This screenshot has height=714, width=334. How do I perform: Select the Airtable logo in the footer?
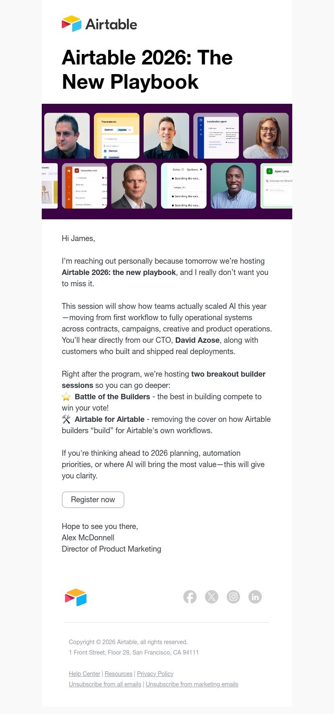tap(76, 597)
